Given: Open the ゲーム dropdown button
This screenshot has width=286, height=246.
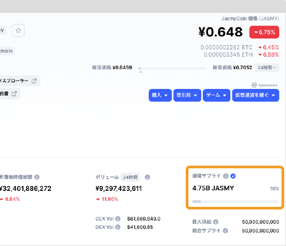Looking at the screenshot, I should coord(216,95).
